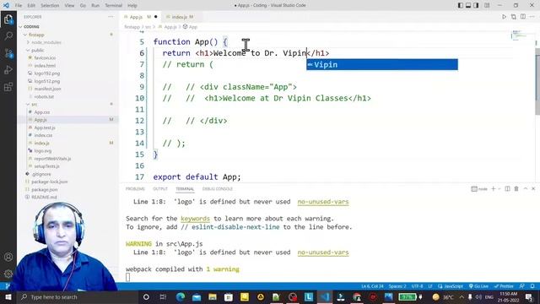540x304 pixels.
Task: Open the Help menu
Action: 132,6
